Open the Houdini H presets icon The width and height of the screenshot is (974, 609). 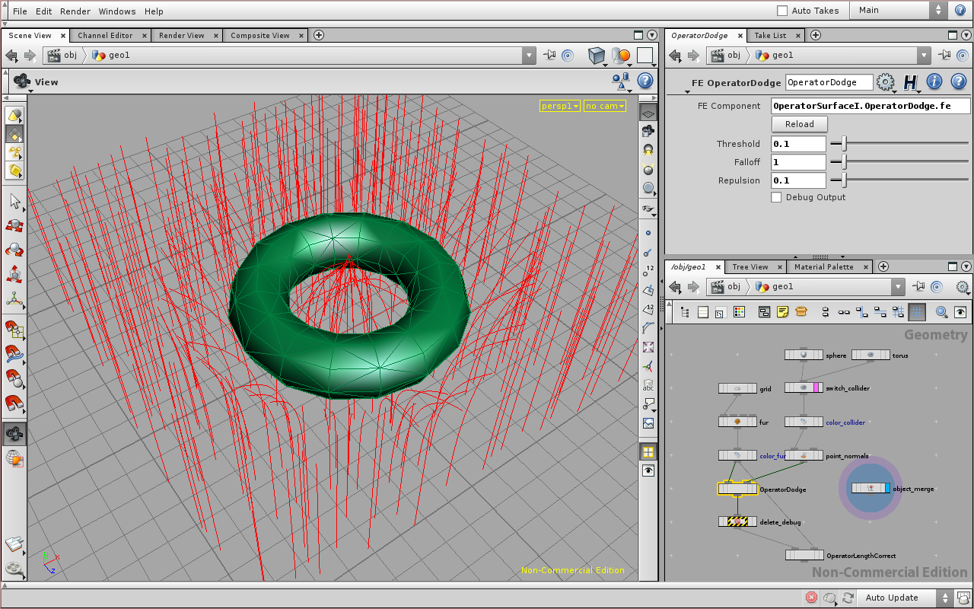coord(910,82)
